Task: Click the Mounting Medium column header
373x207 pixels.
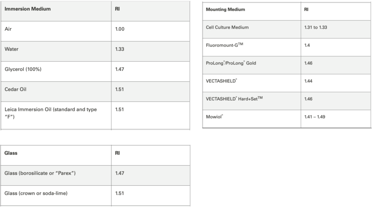Action: click(x=225, y=10)
